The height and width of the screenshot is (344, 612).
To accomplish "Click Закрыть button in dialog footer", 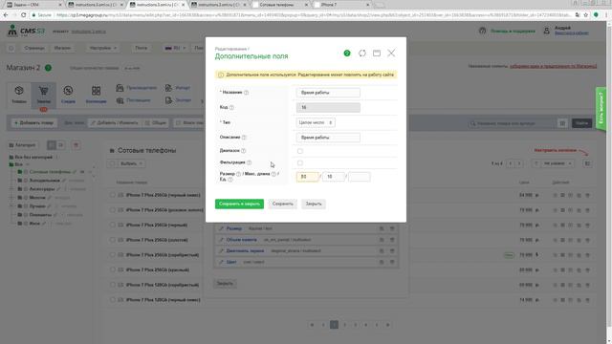I will click(314, 204).
